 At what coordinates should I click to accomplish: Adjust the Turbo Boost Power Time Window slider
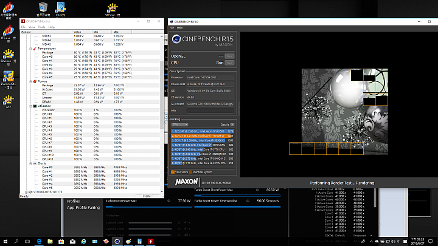click(x=237, y=207)
